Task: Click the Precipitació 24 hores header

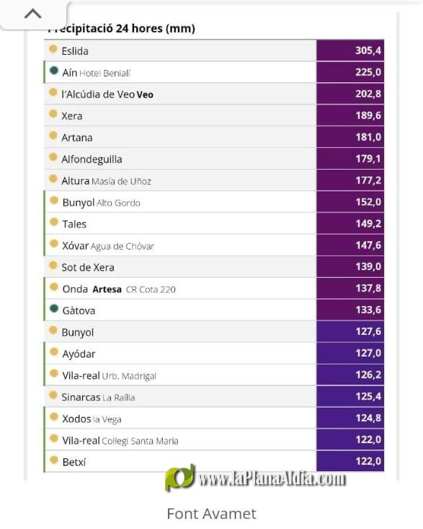Action: tap(121, 28)
